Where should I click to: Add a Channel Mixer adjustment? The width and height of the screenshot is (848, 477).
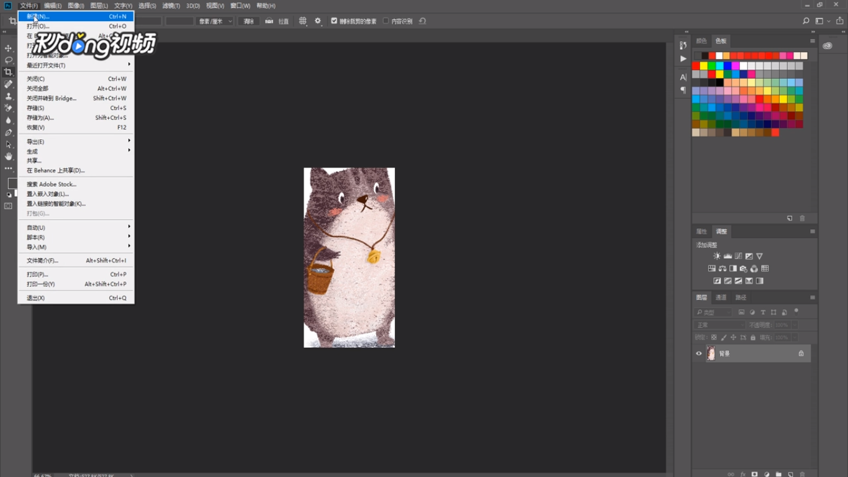pos(754,268)
